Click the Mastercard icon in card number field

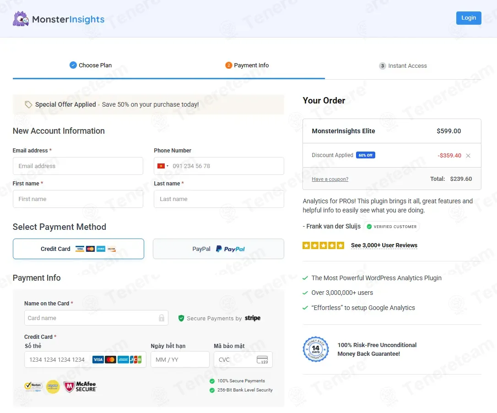(110, 359)
